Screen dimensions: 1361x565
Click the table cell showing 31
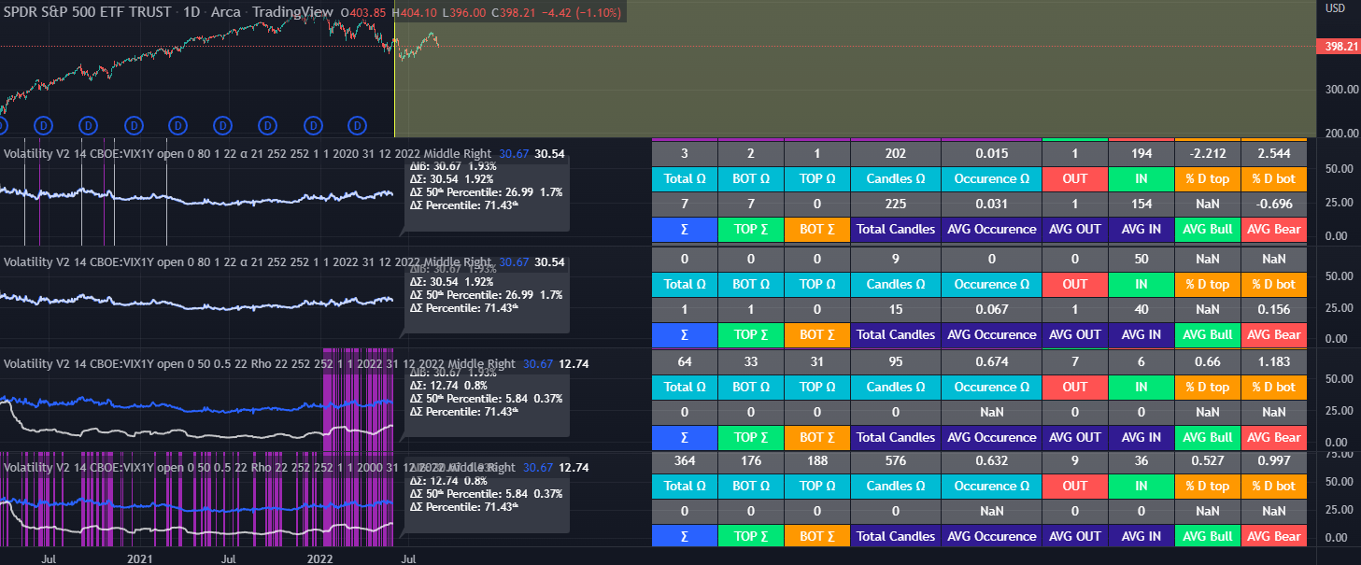pyautogui.click(x=817, y=361)
